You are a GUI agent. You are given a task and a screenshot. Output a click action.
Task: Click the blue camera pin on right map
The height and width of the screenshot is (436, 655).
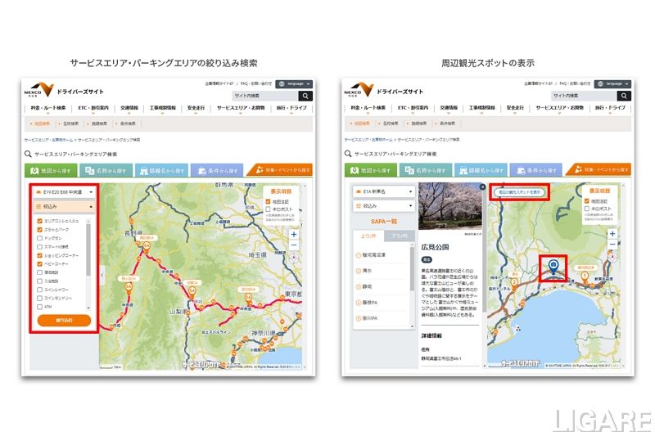point(553,264)
